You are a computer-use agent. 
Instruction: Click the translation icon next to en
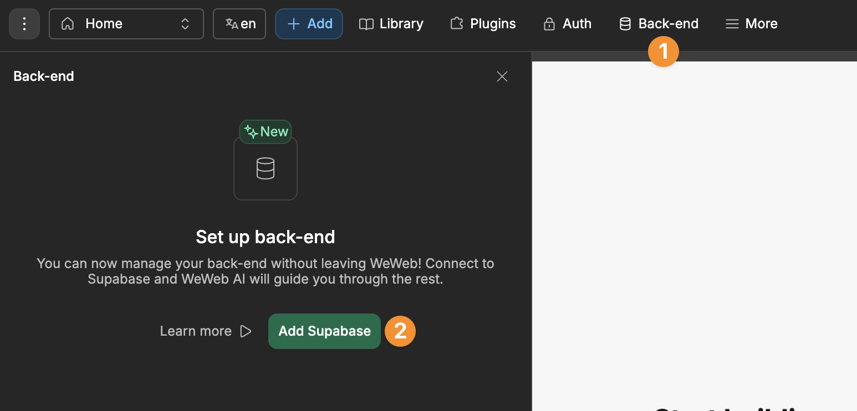click(x=229, y=23)
